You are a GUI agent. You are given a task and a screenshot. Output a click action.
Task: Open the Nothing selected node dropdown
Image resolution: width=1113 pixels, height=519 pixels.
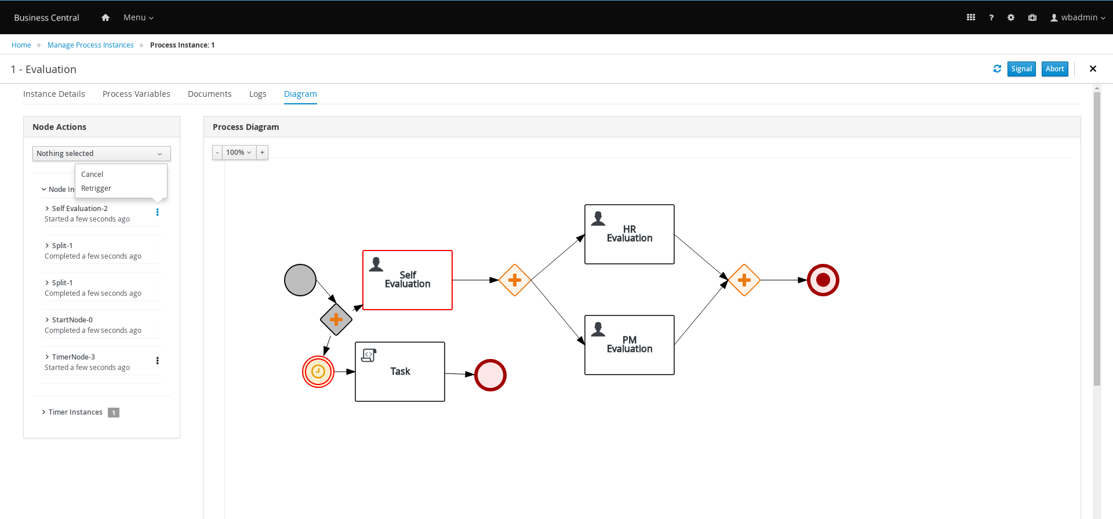101,154
